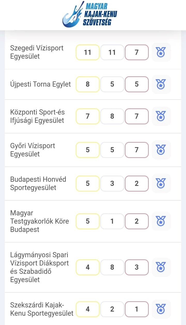This screenshot has height=325, width=186.
Task: Show medals for Budapesti Honvéd Sportegyesület
Action: 161,184
